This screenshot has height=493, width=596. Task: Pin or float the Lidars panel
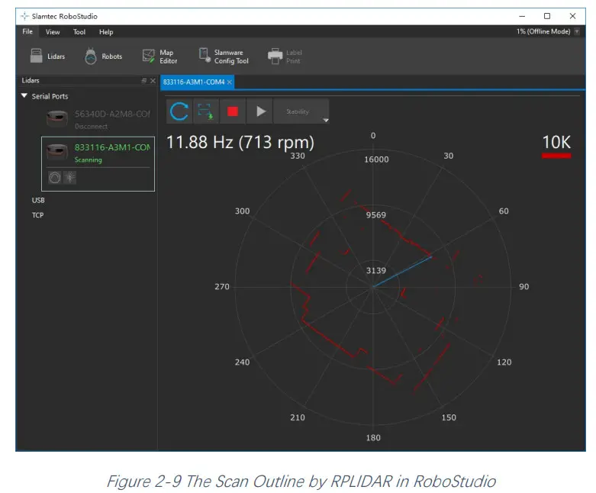[x=143, y=81]
